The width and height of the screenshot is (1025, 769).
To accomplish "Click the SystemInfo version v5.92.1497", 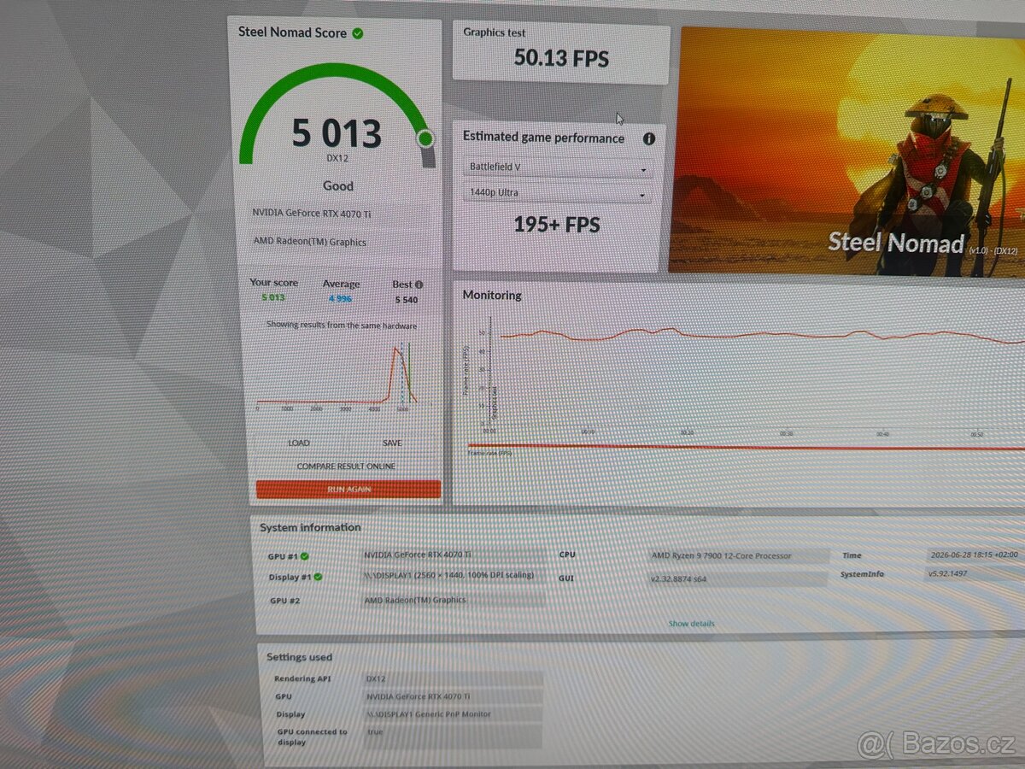I will pos(974,574).
